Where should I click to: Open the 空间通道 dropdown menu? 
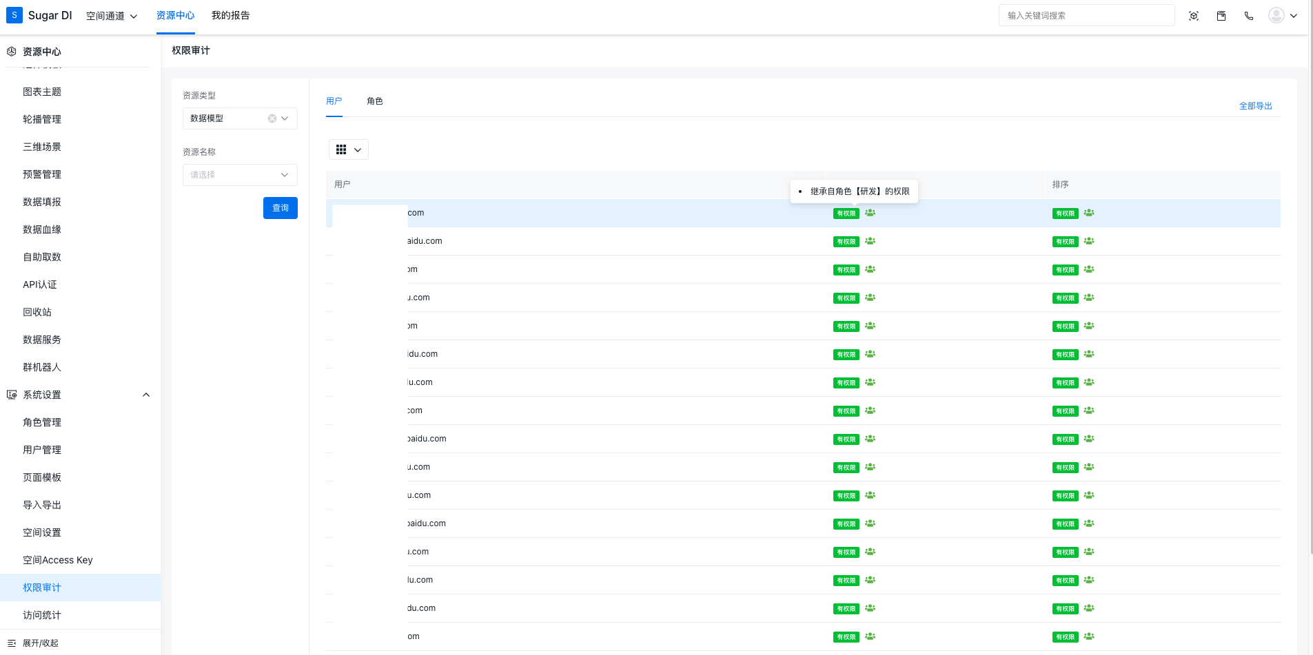(x=112, y=16)
